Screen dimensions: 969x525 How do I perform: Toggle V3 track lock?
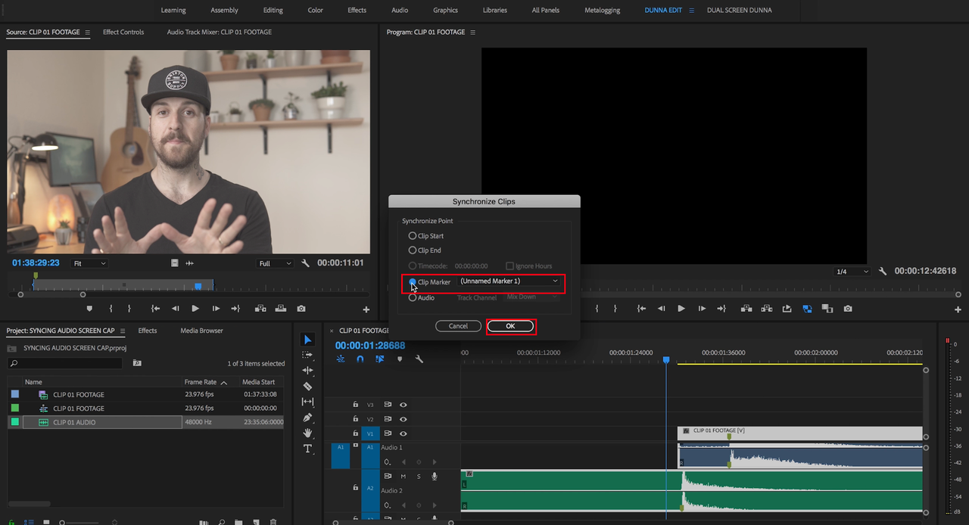coord(355,405)
